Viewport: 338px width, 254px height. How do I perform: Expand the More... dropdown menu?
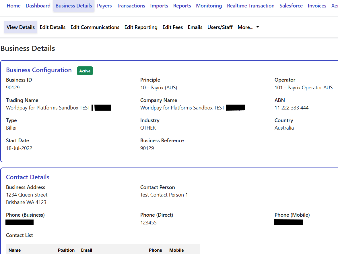click(248, 27)
